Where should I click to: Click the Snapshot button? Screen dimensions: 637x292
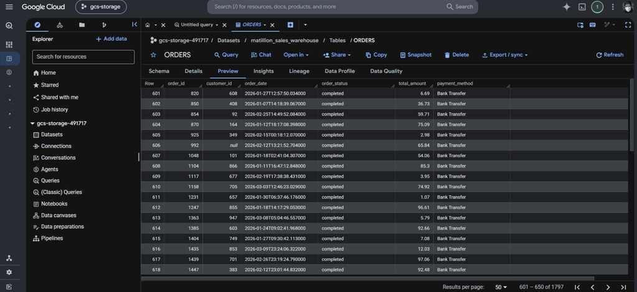(x=416, y=55)
